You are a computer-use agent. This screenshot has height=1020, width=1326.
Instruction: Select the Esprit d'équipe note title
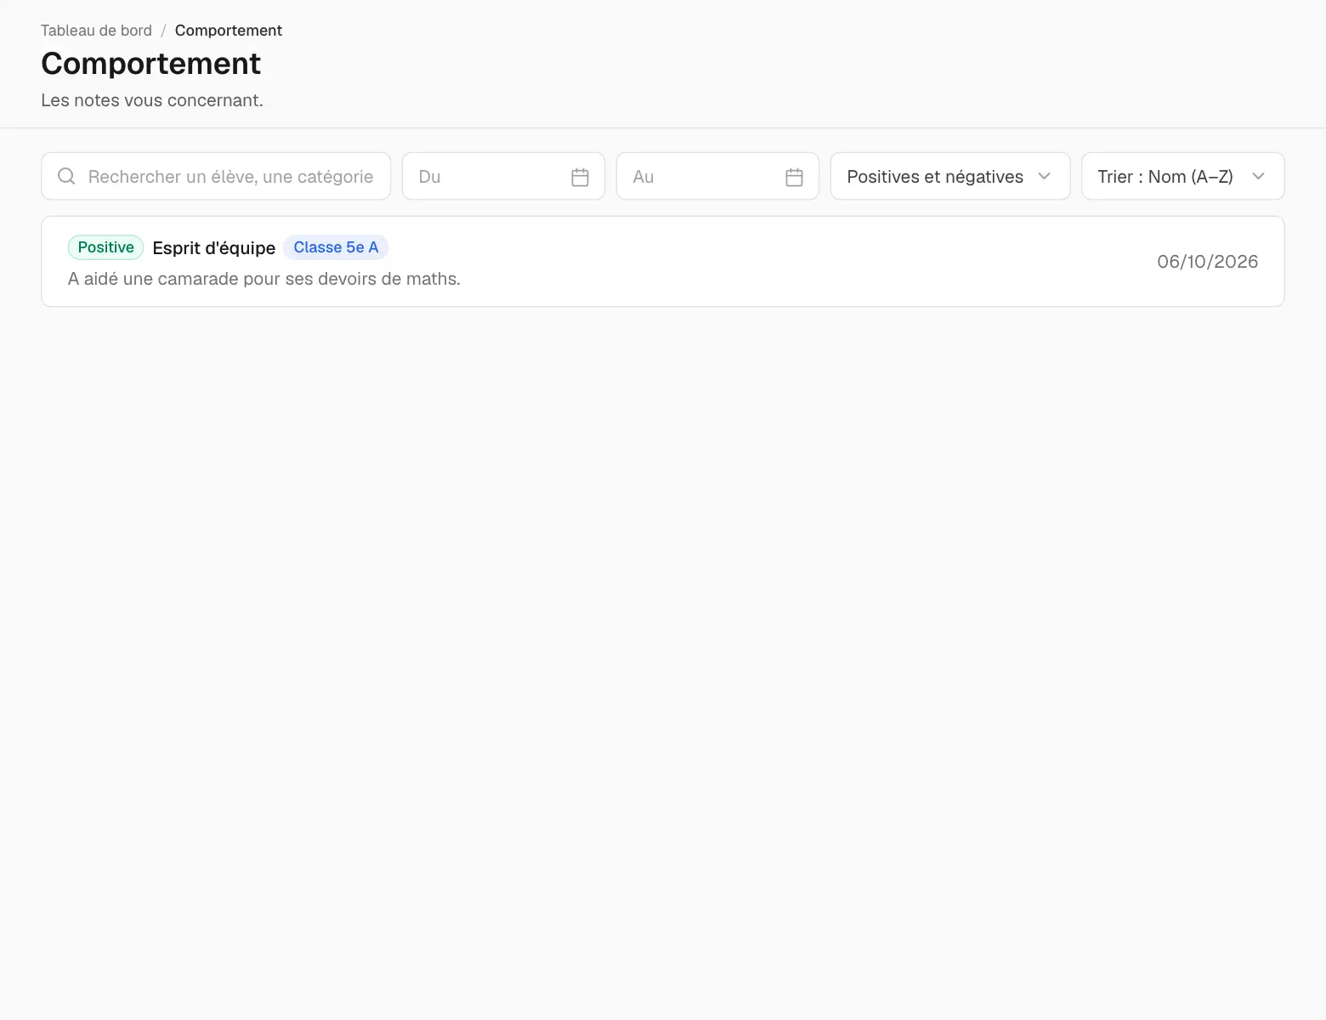click(x=214, y=248)
